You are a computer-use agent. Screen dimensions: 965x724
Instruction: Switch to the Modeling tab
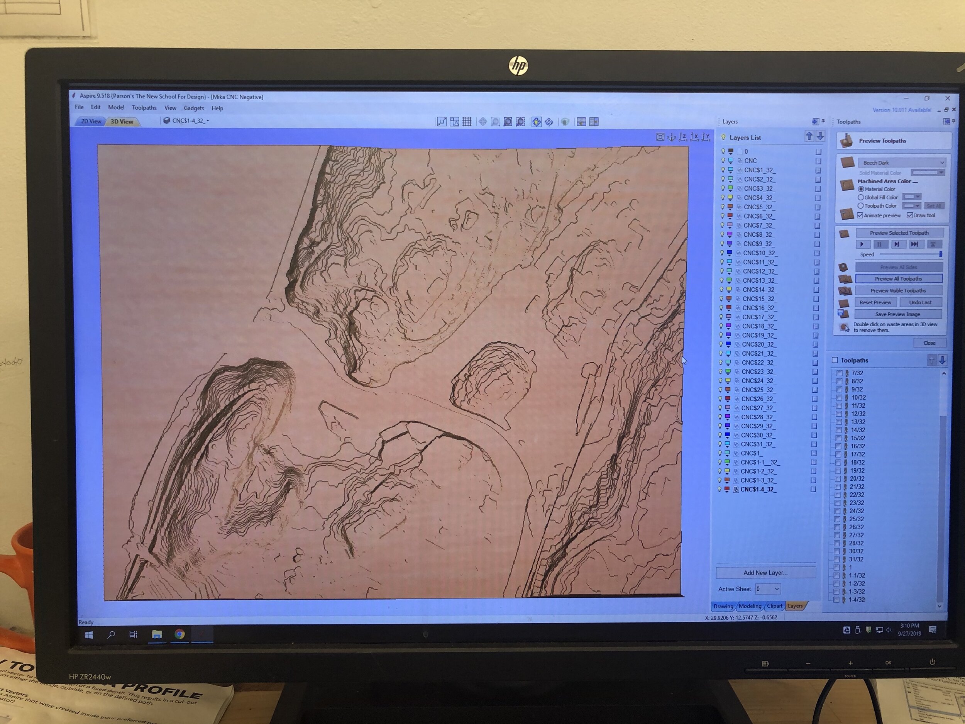(750, 606)
